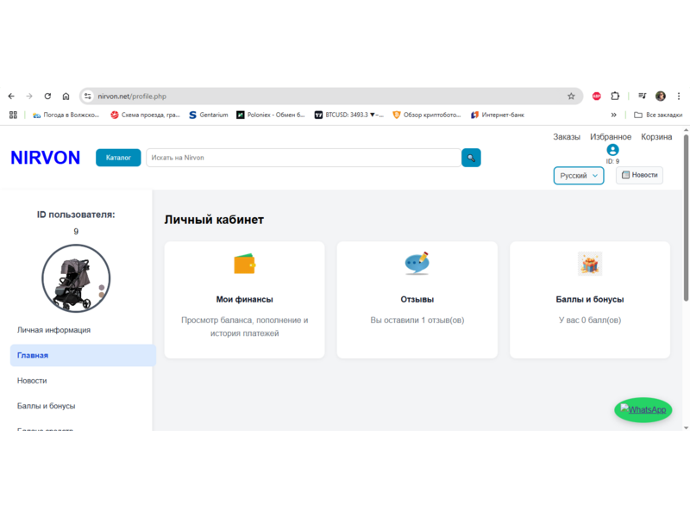Open the browser extensions puzzle icon
The width and height of the screenshot is (690, 517).
[x=615, y=97]
